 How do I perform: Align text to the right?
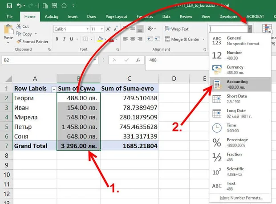click(x=140, y=39)
